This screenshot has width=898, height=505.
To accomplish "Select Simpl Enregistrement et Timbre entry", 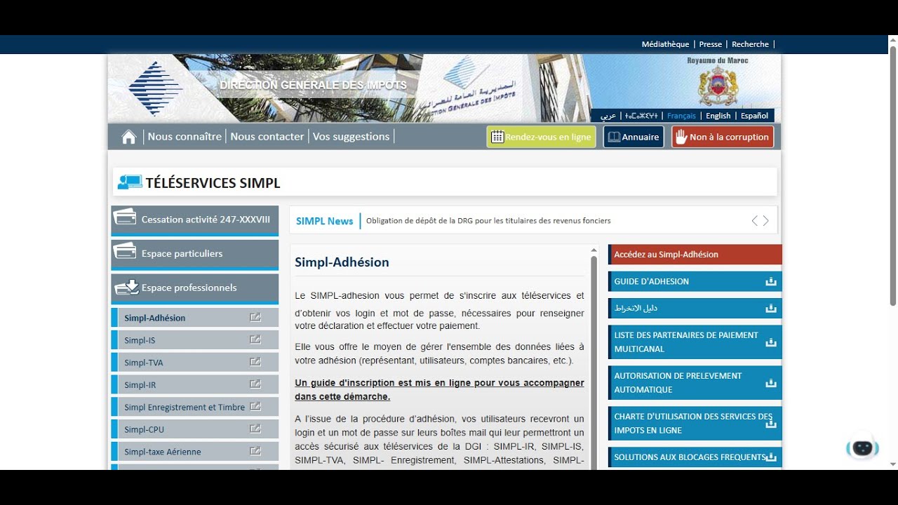I will pyautogui.click(x=195, y=407).
